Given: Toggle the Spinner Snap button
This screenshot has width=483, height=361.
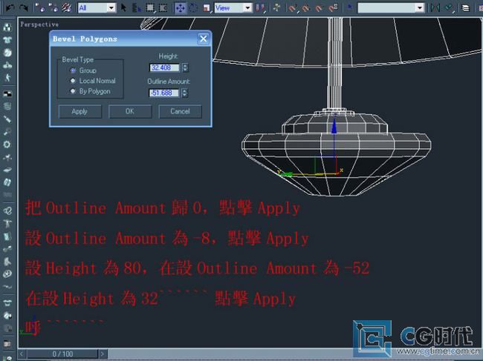Looking at the screenshot, I should click(333, 7).
